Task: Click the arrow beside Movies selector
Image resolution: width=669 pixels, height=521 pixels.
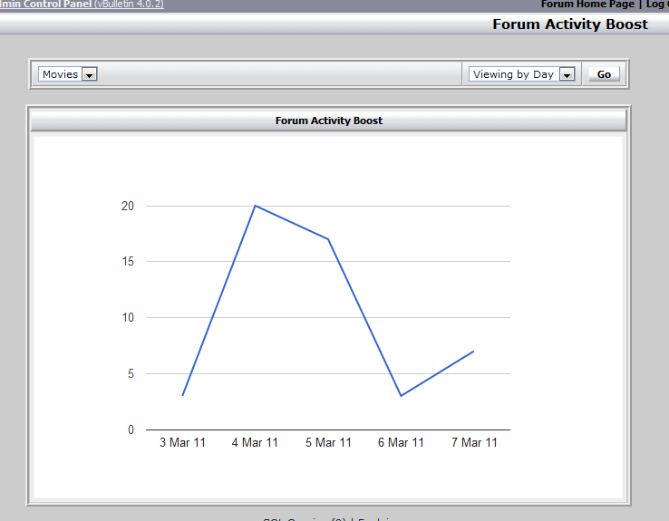Action: 90,74
